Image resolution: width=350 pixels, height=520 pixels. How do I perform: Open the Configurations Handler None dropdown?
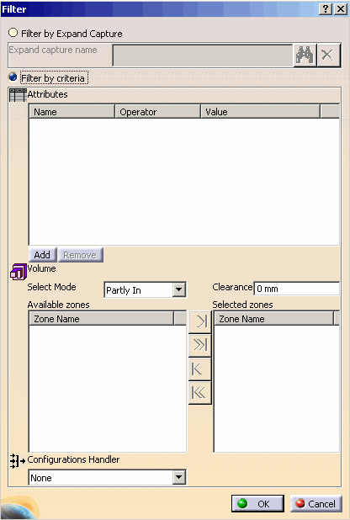(x=179, y=478)
